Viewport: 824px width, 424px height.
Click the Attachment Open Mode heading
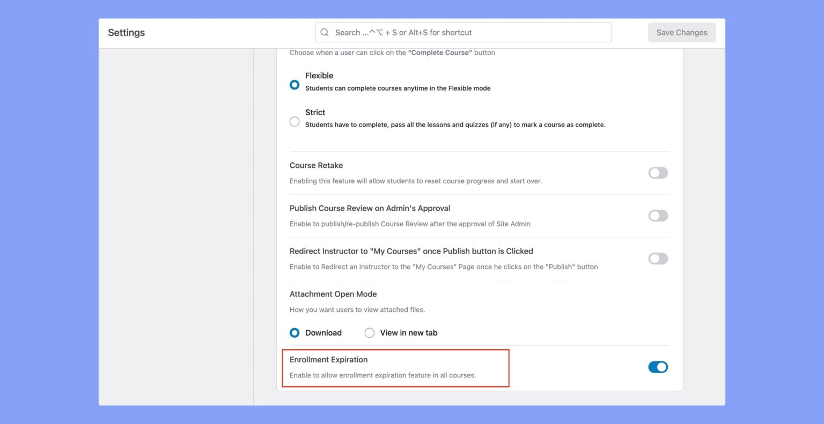(x=333, y=294)
